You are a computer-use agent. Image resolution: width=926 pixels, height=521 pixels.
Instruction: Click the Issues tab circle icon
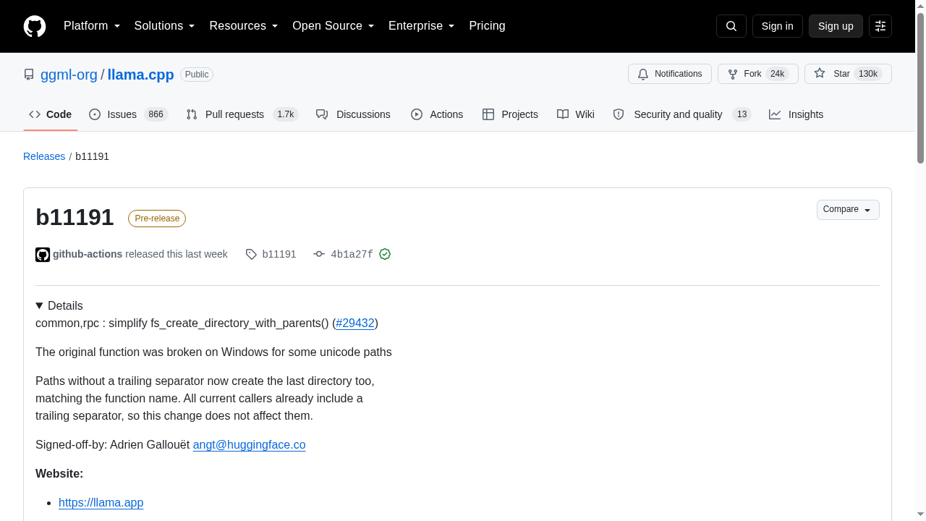coord(95,114)
